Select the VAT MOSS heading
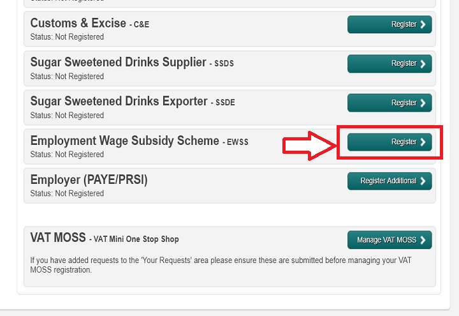Image resolution: width=459 pixels, height=316 pixels. click(x=58, y=237)
